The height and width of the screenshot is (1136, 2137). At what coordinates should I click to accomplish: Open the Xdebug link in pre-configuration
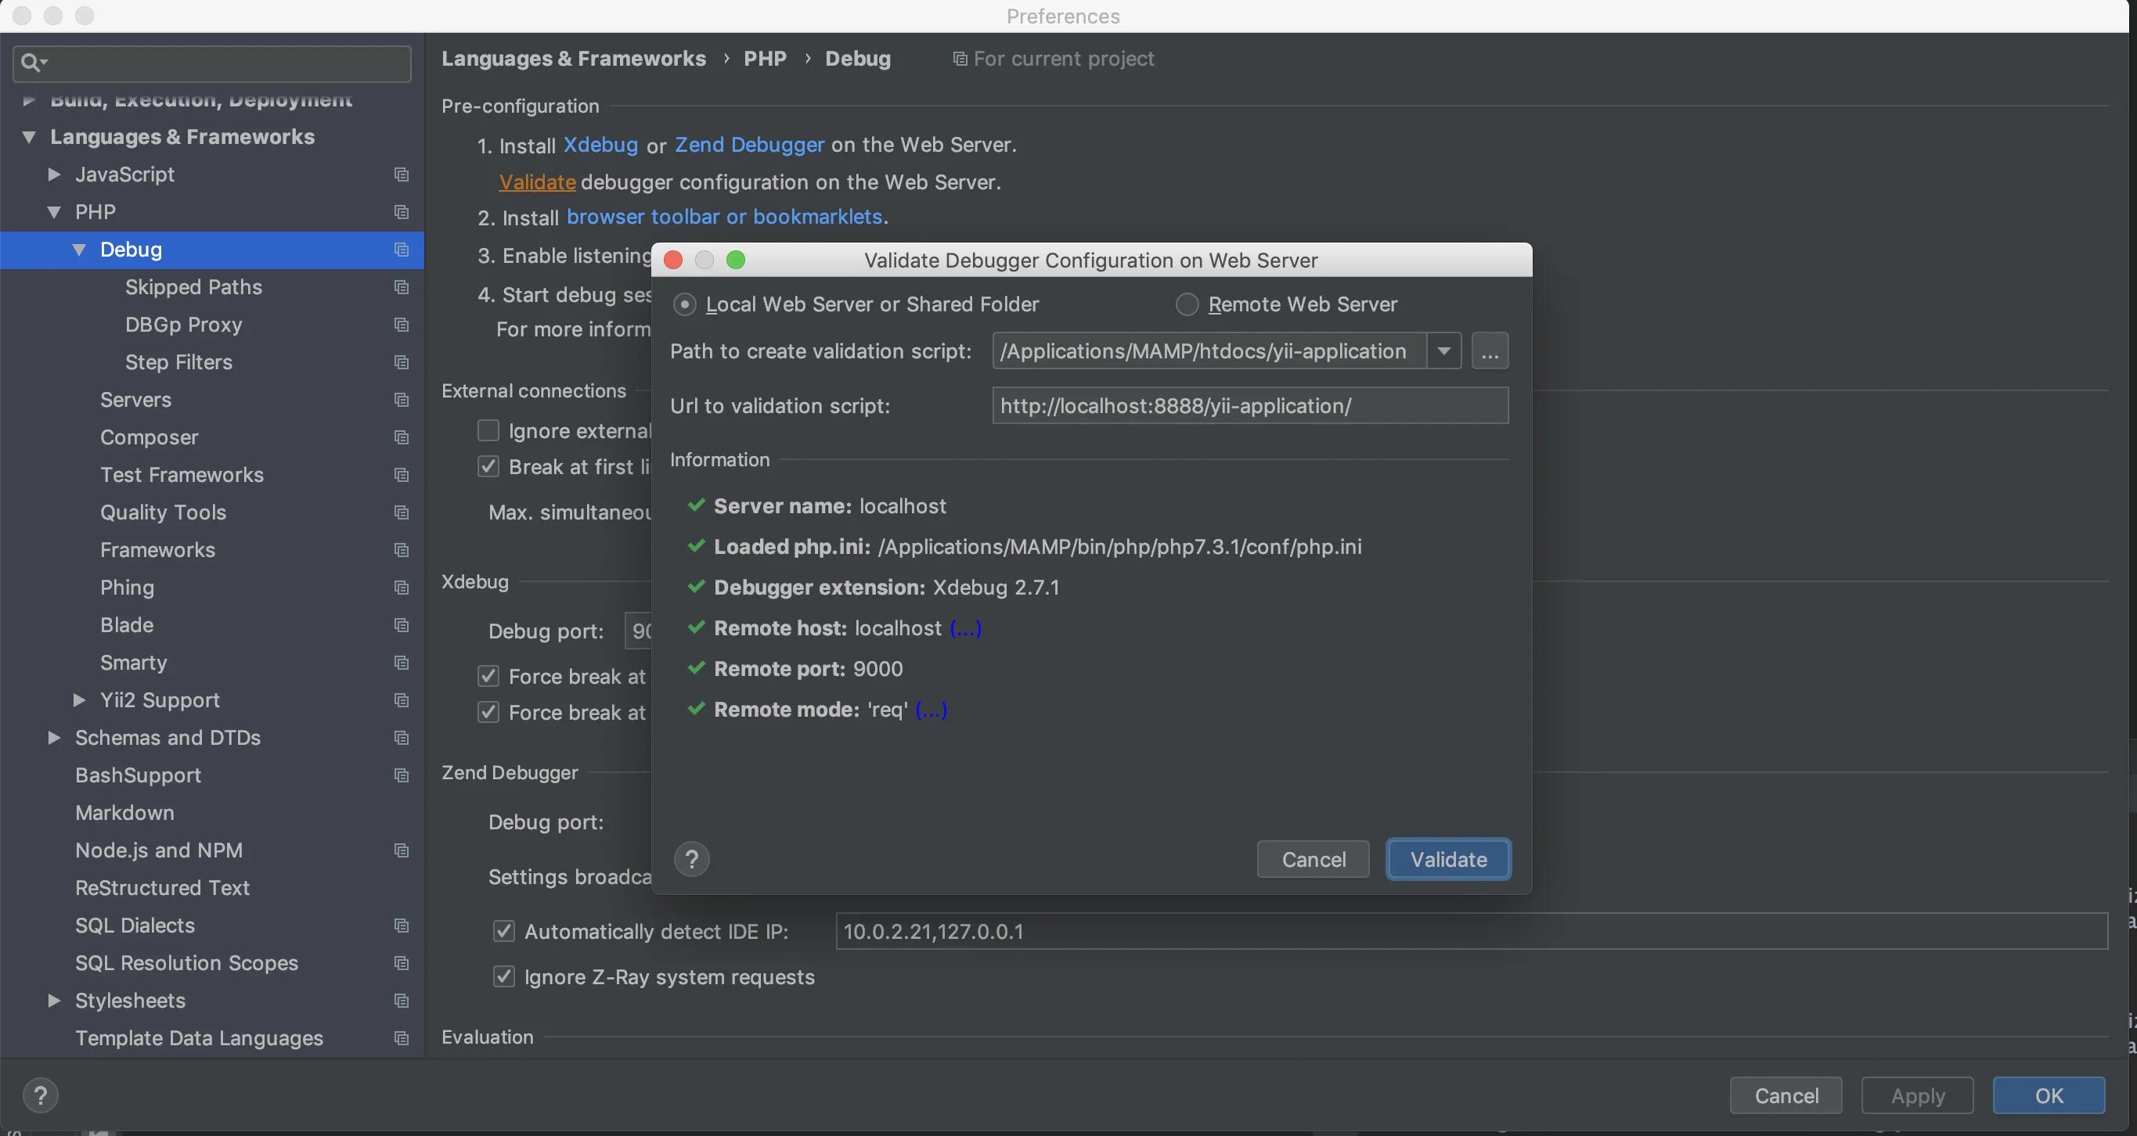(x=600, y=145)
